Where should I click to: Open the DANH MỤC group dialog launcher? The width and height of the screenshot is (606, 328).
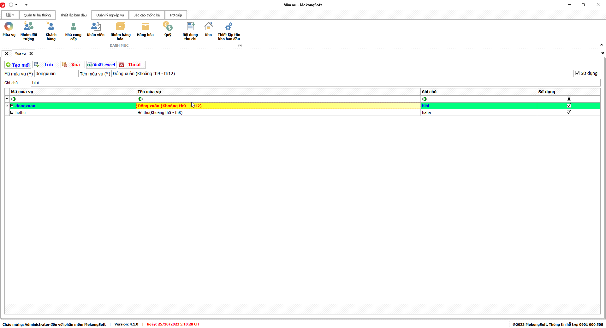click(x=240, y=45)
